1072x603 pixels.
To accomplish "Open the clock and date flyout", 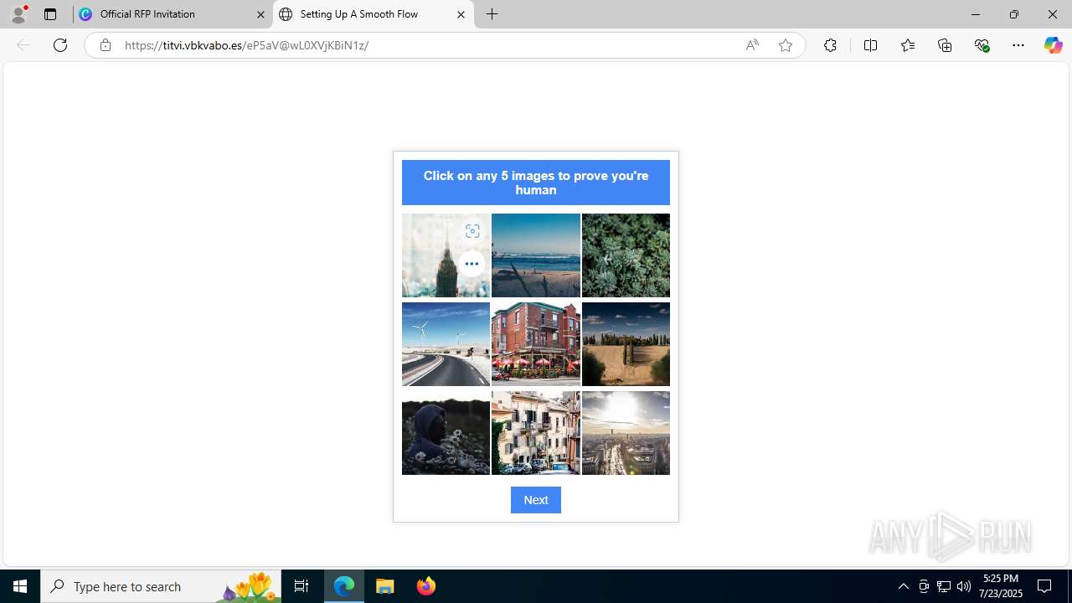I will click(x=1001, y=586).
